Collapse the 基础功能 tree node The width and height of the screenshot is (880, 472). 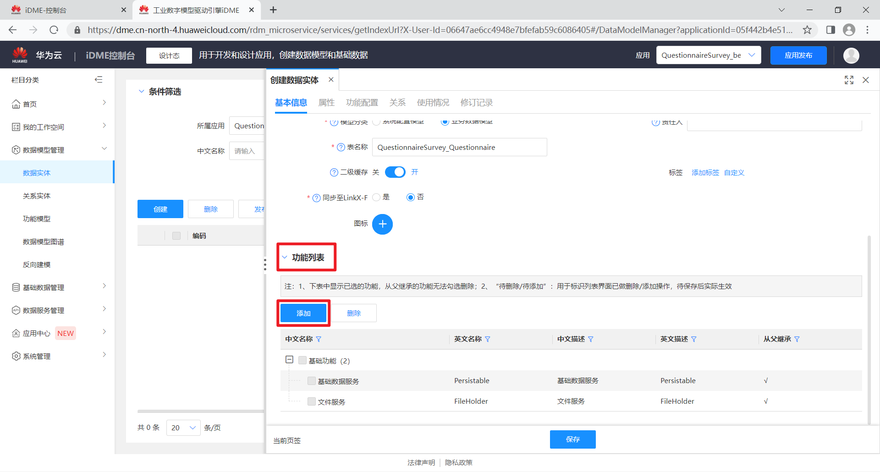coord(289,360)
